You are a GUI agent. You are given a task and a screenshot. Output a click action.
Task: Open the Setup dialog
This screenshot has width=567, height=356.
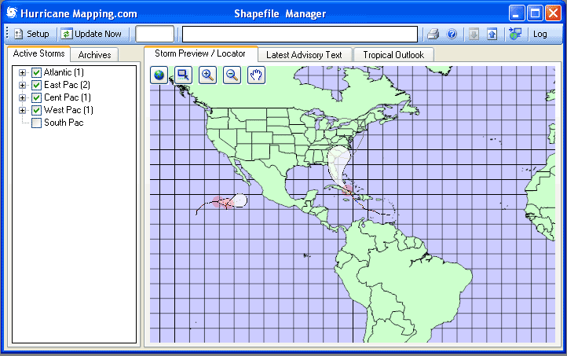click(x=31, y=34)
